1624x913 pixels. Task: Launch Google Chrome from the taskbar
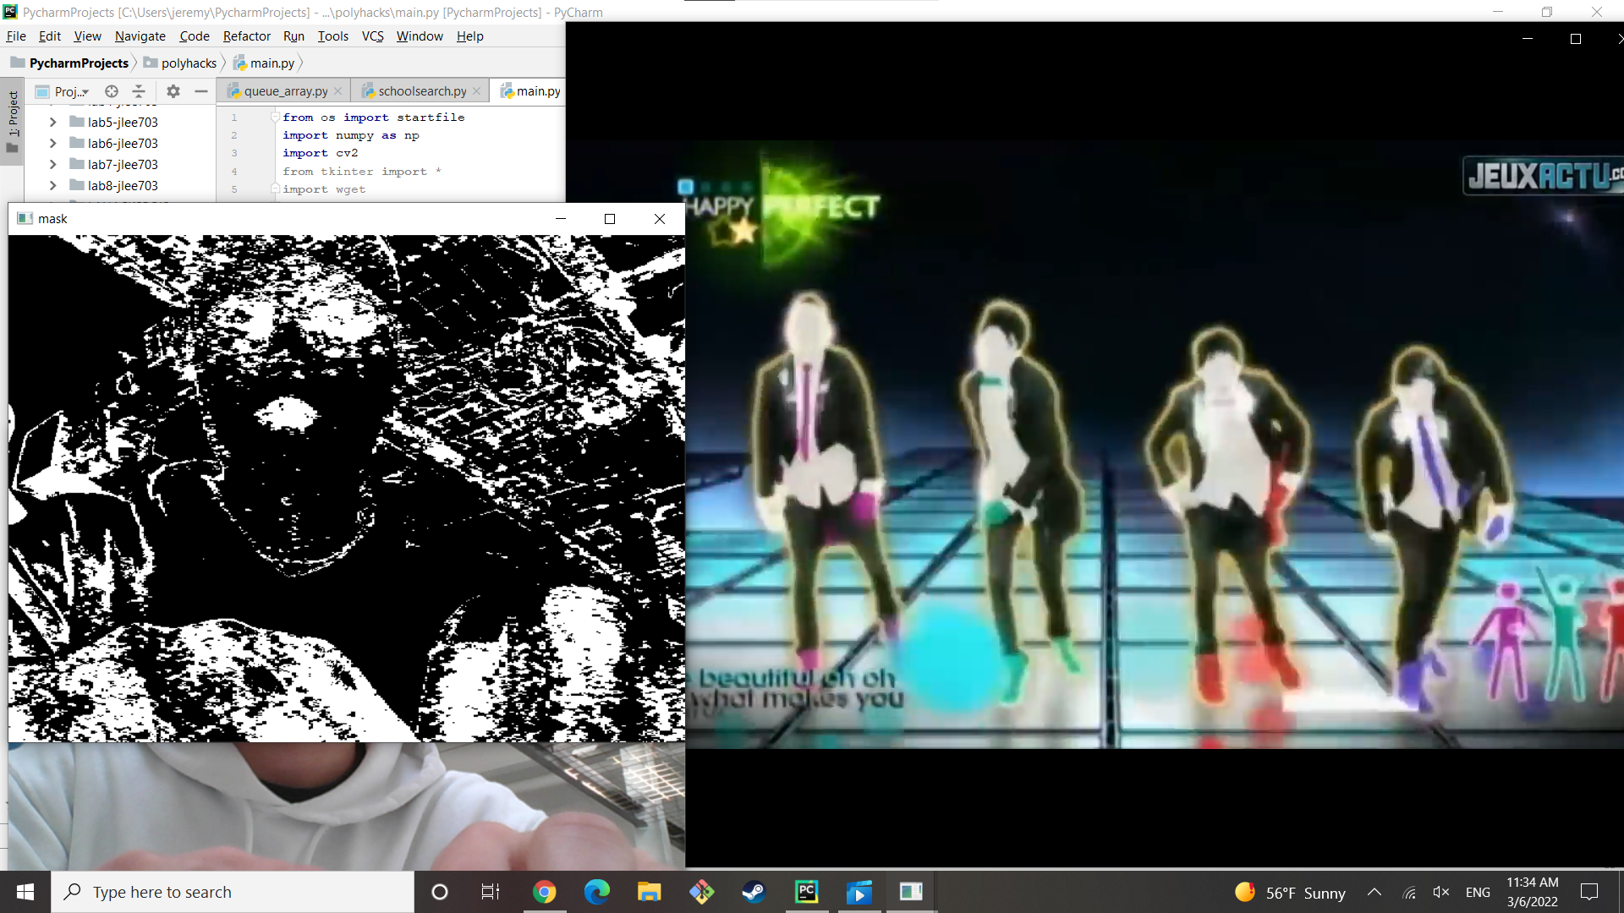[545, 892]
